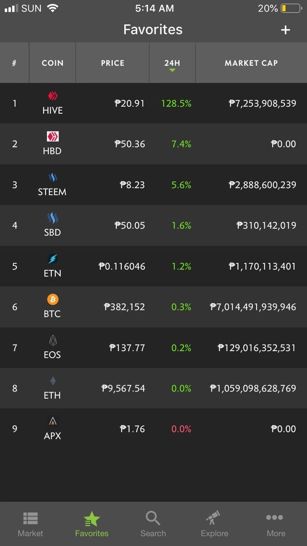Sort list by MARKET CAP column
The height and width of the screenshot is (546, 307).
[251, 63]
